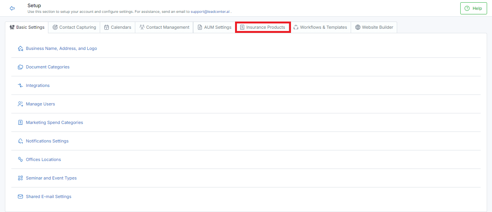The height and width of the screenshot is (212, 492).
Task: Click the question mark icon in Help
Action: click(467, 8)
